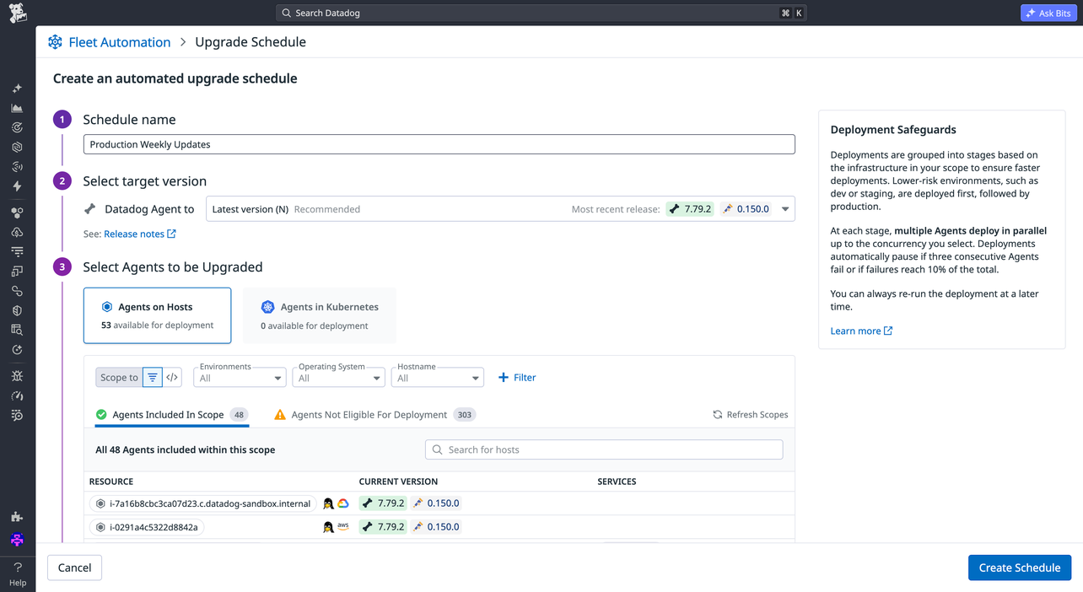
Task: Click Google Cloud icon on datadog-sandbox.internal row
Action: coord(343,503)
